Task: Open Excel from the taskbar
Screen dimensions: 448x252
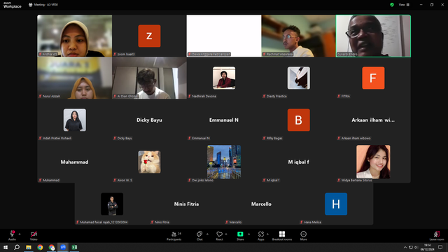Action: pos(74,247)
